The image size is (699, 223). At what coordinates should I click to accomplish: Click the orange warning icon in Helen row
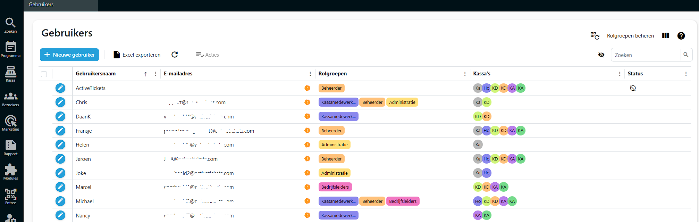point(307,144)
